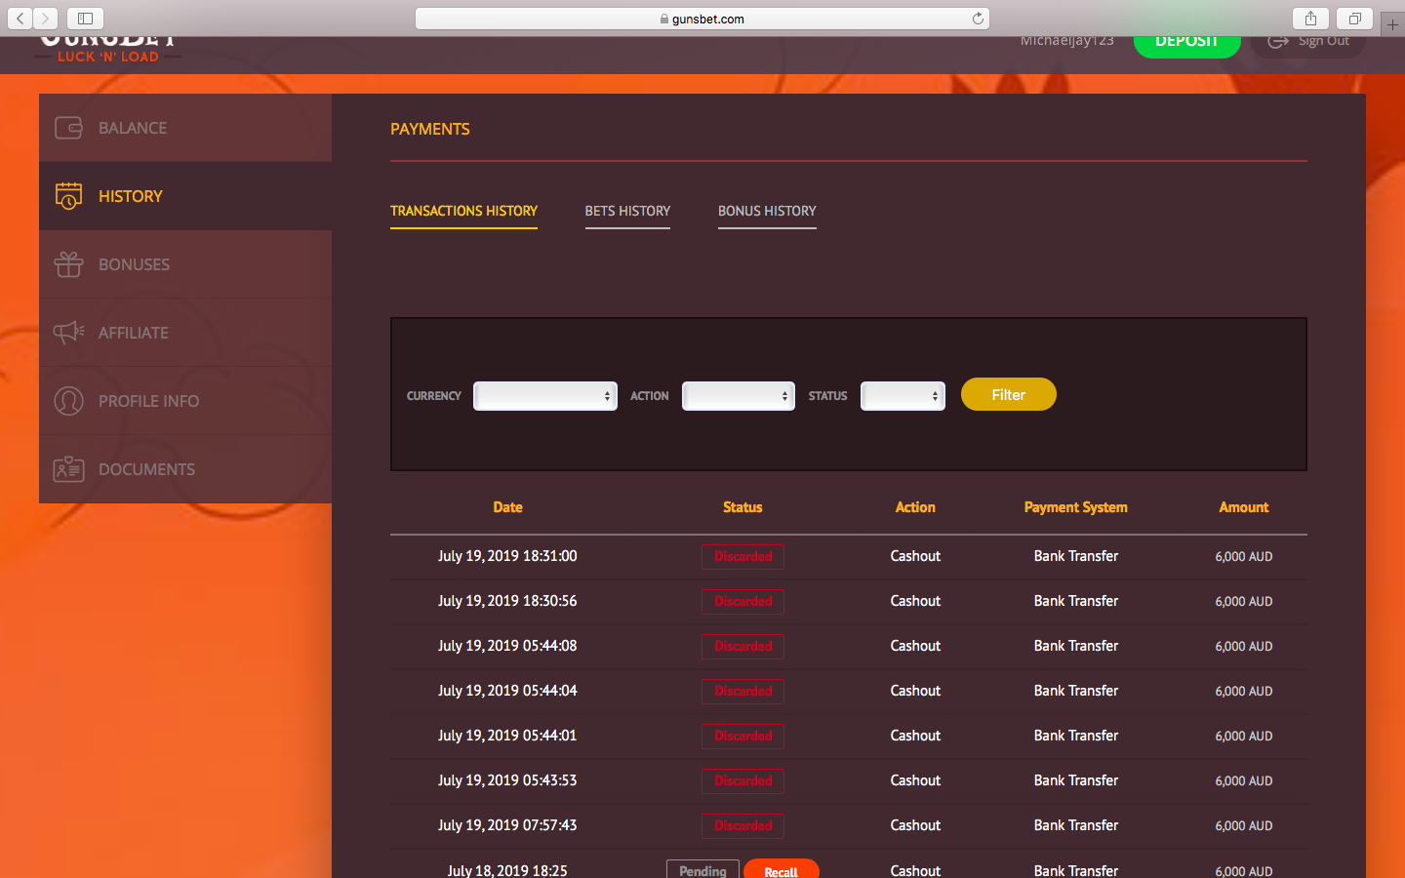Open the Safari share menu

(1310, 19)
